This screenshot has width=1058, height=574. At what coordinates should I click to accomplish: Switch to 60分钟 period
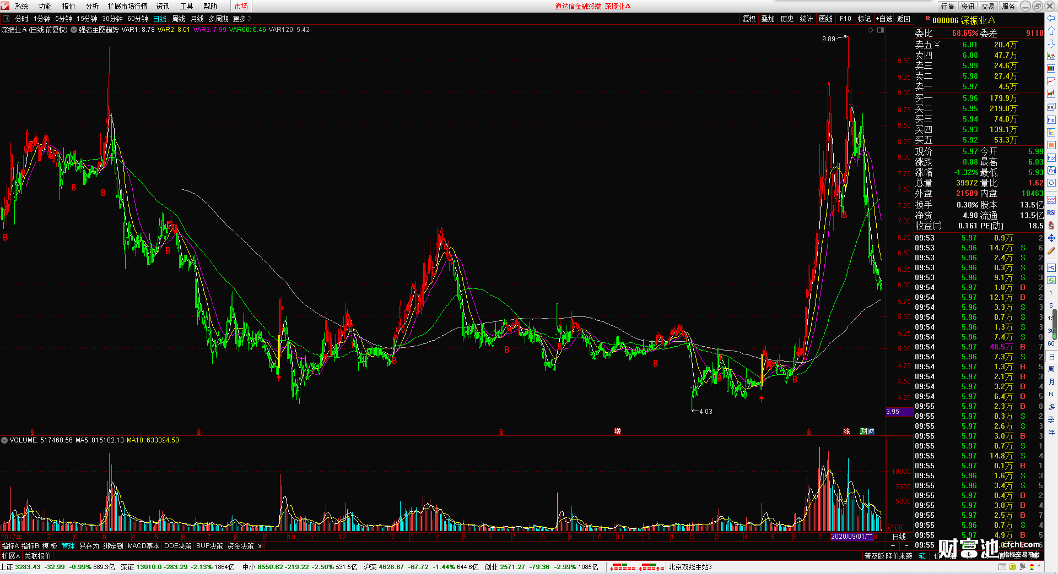click(x=138, y=19)
